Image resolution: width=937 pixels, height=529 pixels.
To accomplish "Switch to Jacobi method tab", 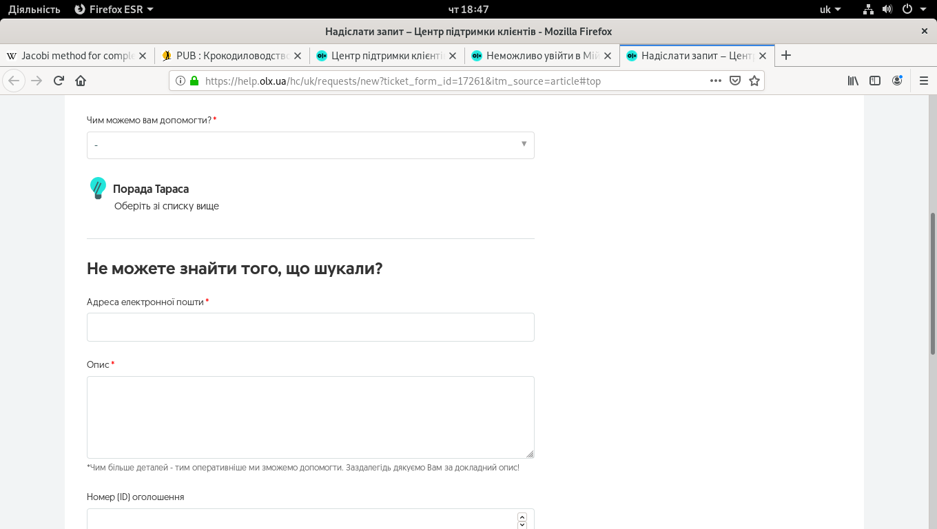I will (77, 56).
